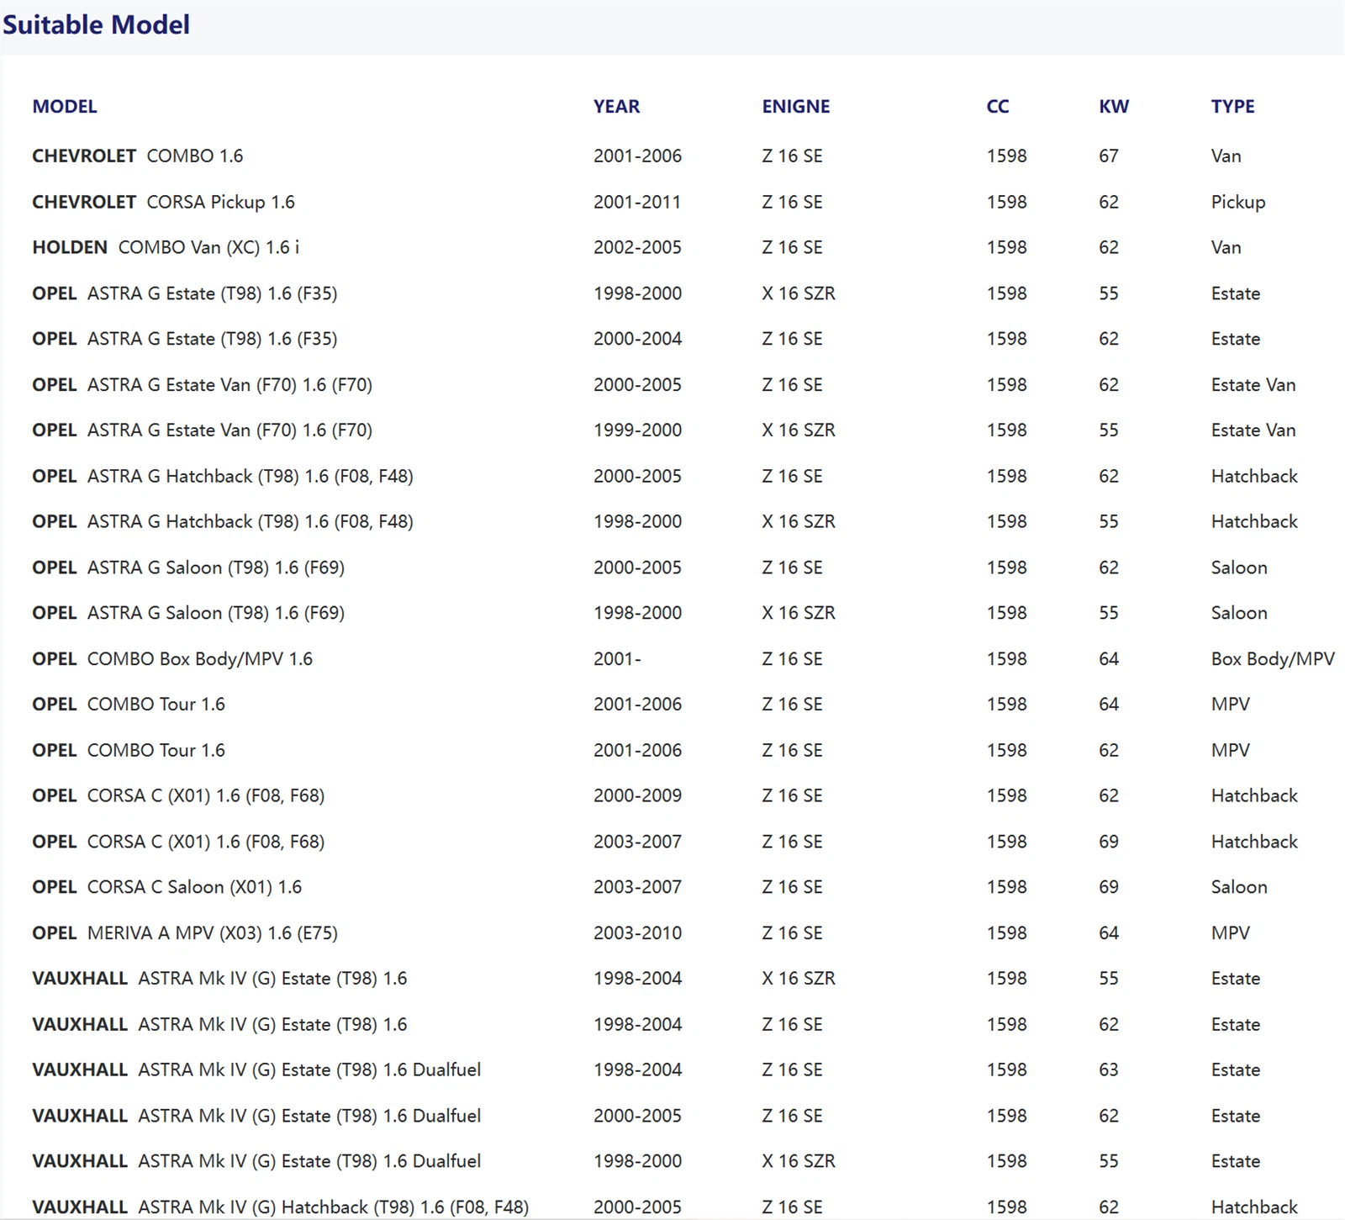Image resolution: width=1345 pixels, height=1220 pixels.
Task: Click Van type in Chevrolet Combo row
Action: click(1226, 156)
